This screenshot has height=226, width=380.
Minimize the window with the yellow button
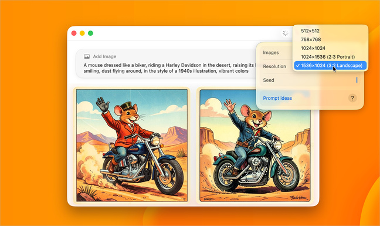pos(82,33)
